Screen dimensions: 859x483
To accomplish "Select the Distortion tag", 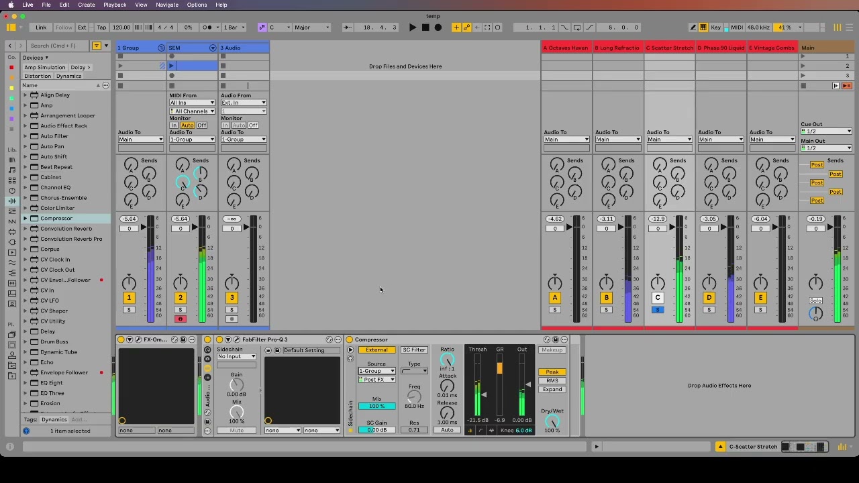I will [x=38, y=76].
